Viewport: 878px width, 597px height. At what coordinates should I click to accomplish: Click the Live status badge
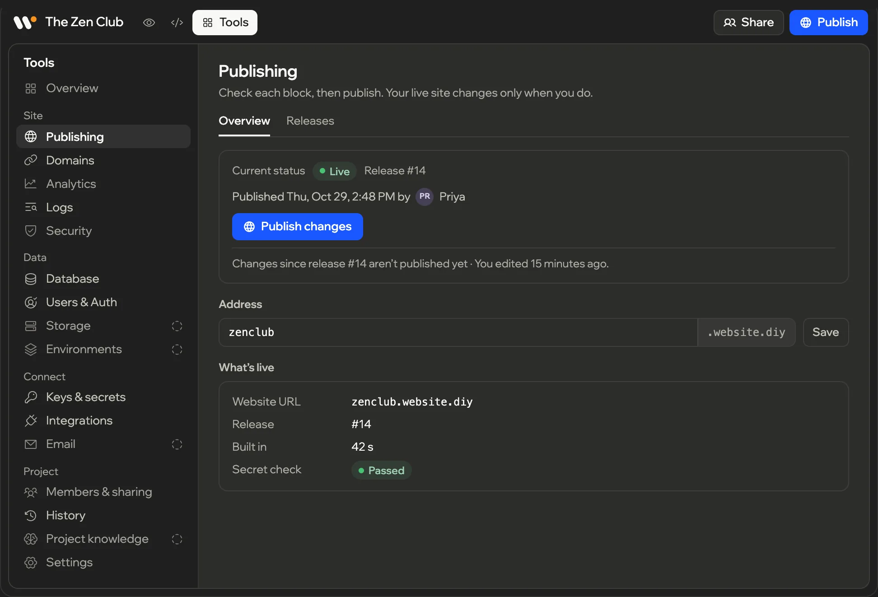click(x=334, y=171)
